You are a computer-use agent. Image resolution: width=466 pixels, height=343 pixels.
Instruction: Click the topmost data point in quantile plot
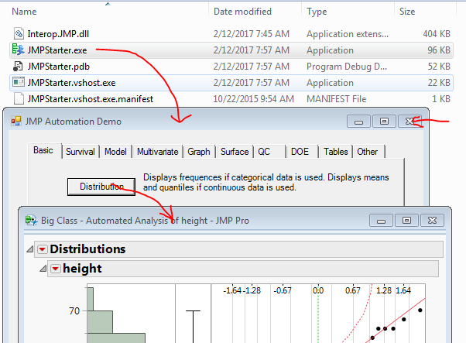point(420,310)
